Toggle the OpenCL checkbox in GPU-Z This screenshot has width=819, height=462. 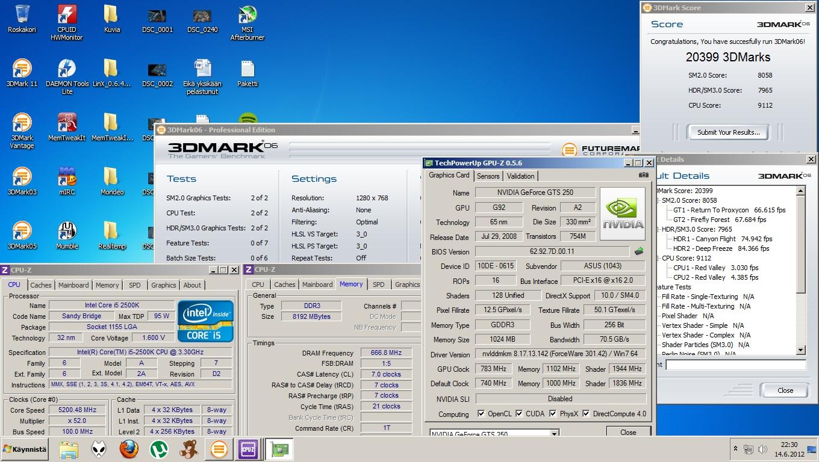(481, 414)
